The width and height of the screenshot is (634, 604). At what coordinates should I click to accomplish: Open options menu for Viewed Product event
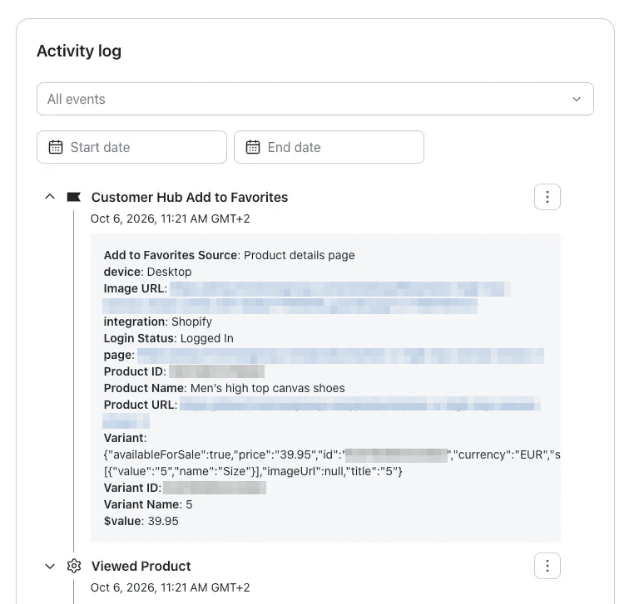[547, 566]
